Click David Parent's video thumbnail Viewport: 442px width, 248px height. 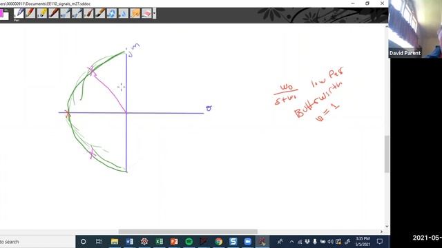tap(415, 29)
